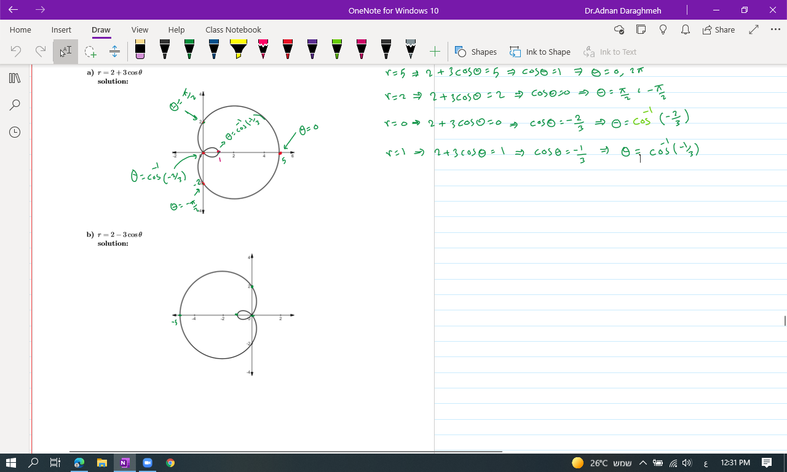This screenshot has height=472, width=787.
Task: Open the Search magnifier in sidebar
Action: [x=15, y=105]
